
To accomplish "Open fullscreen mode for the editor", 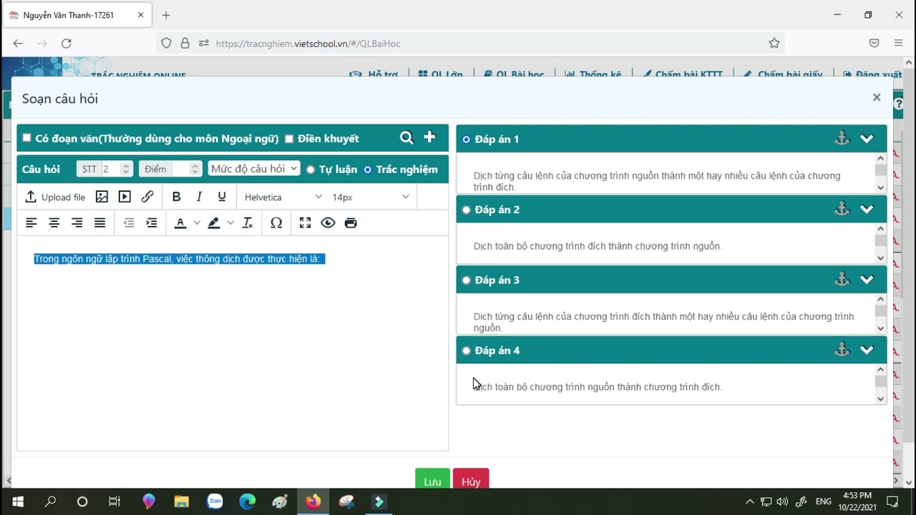I will pyautogui.click(x=305, y=223).
